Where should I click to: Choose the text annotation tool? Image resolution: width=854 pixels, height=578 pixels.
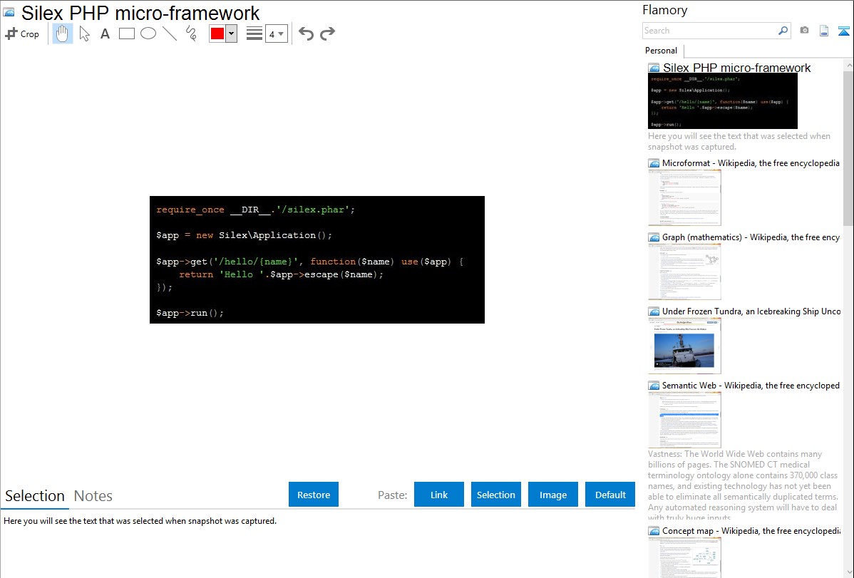tap(105, 33)
